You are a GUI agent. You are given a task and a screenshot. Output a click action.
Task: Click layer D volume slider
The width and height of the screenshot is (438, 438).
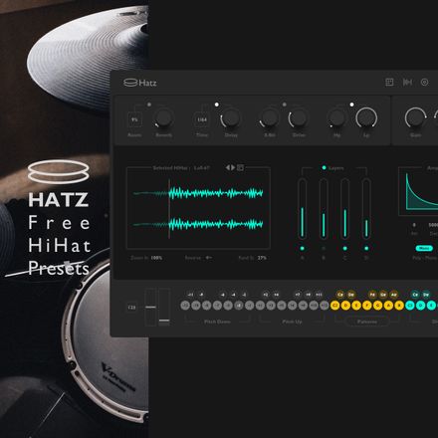(366, 208)
